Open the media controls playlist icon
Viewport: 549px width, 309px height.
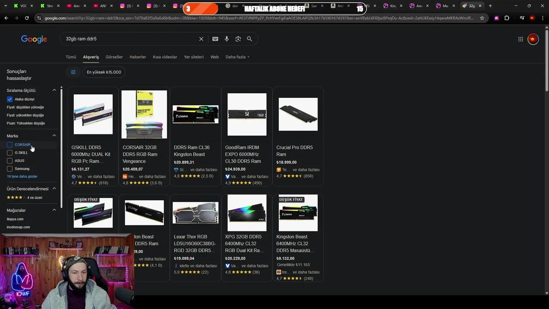[522, 18]
